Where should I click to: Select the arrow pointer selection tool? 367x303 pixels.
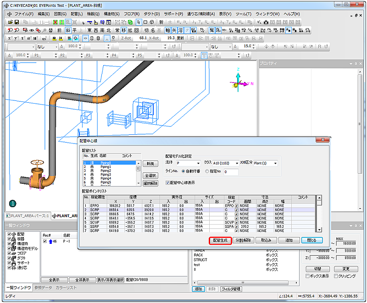click(139, 22)
